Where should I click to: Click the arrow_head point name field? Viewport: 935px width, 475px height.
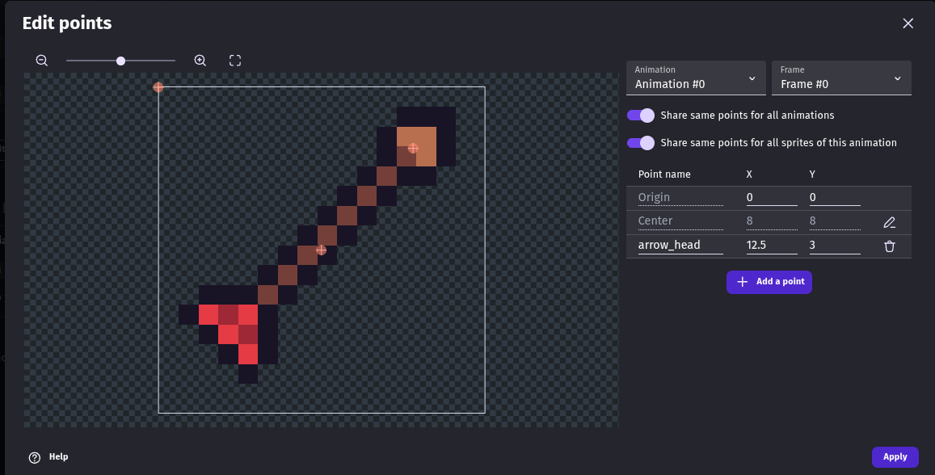680,245
